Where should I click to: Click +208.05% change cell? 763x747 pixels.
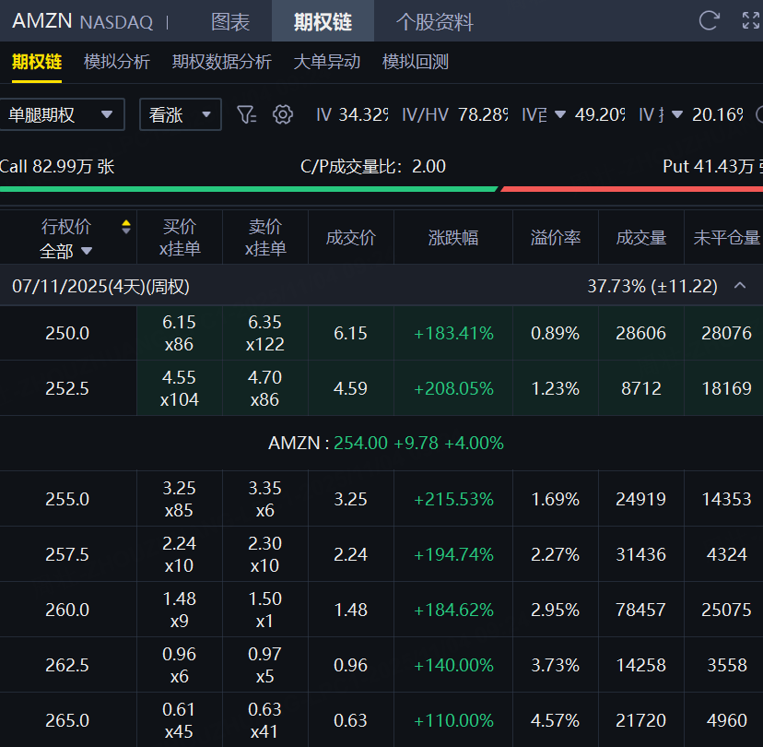(x=453, y=388)
